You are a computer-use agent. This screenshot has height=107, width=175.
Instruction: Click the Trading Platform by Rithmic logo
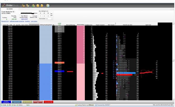click(85, 105)
